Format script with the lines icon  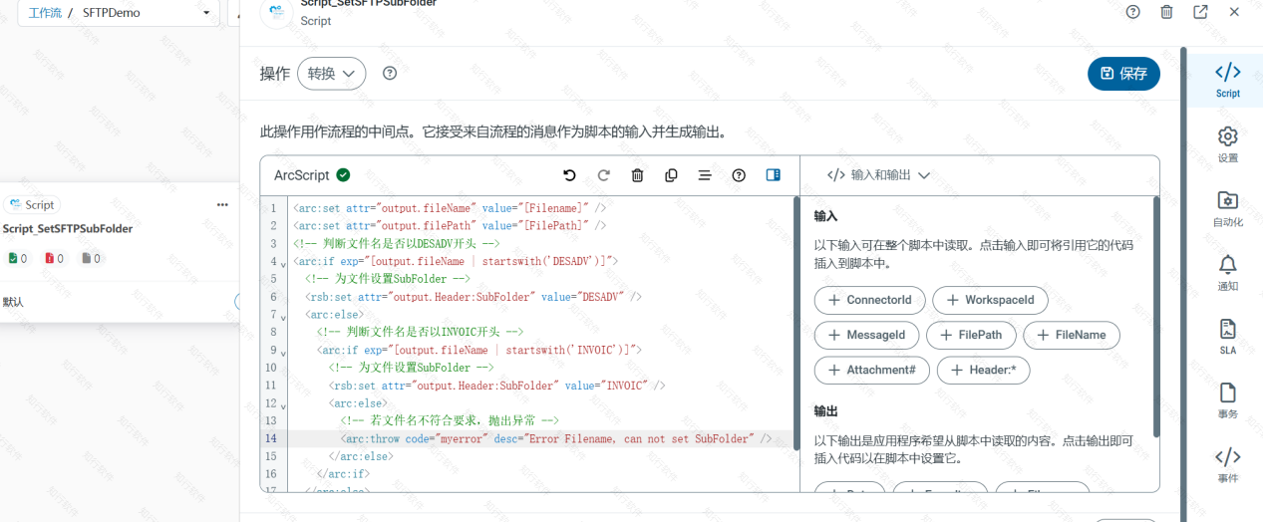coord(705,175)
